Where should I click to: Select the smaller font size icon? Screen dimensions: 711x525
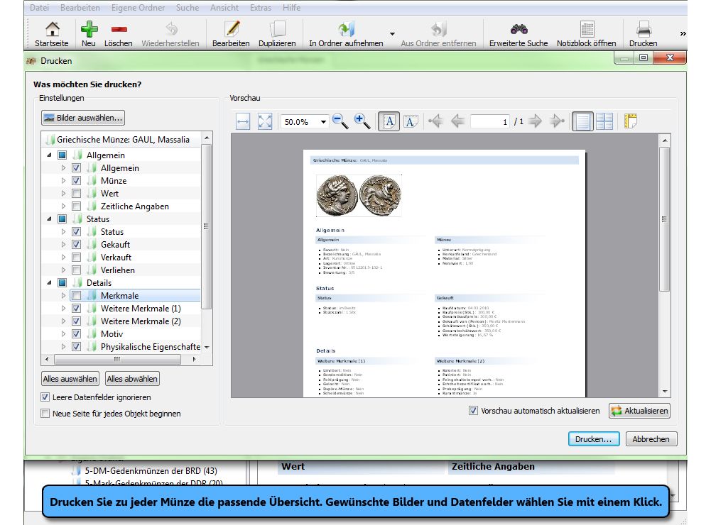point(411,121)
